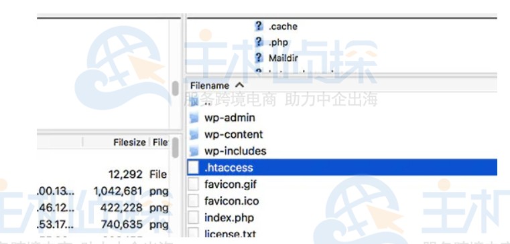Select the wp-content folder name
Viewport: 510px width, 244px height.
pos(233,134)
